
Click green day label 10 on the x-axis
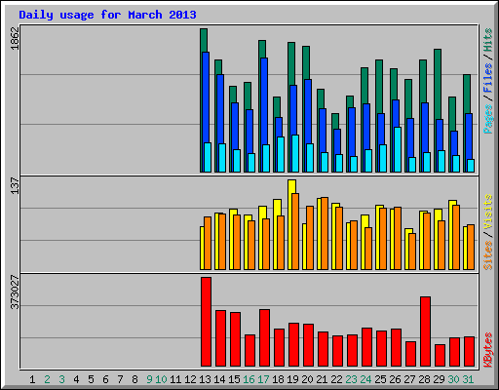click(x=161, y=379)
